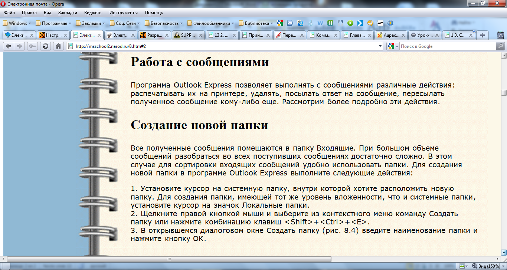Go to the Home page button
The image size is (507, 270).
(x=58, y=46)
